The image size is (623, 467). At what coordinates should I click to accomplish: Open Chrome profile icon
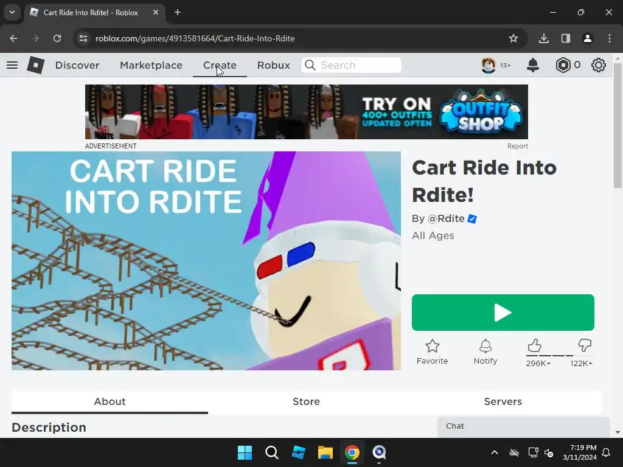tap(588, 38)
